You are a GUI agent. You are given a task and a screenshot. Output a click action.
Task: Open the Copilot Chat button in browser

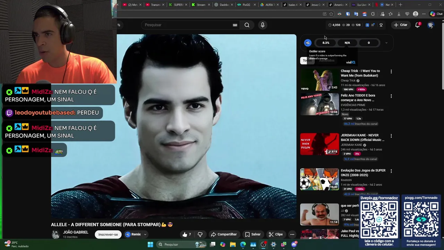436,14
